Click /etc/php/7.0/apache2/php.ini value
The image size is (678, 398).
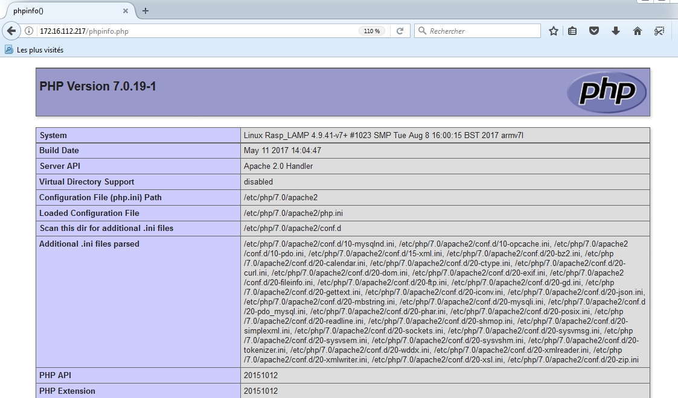(x=293, y=213)
